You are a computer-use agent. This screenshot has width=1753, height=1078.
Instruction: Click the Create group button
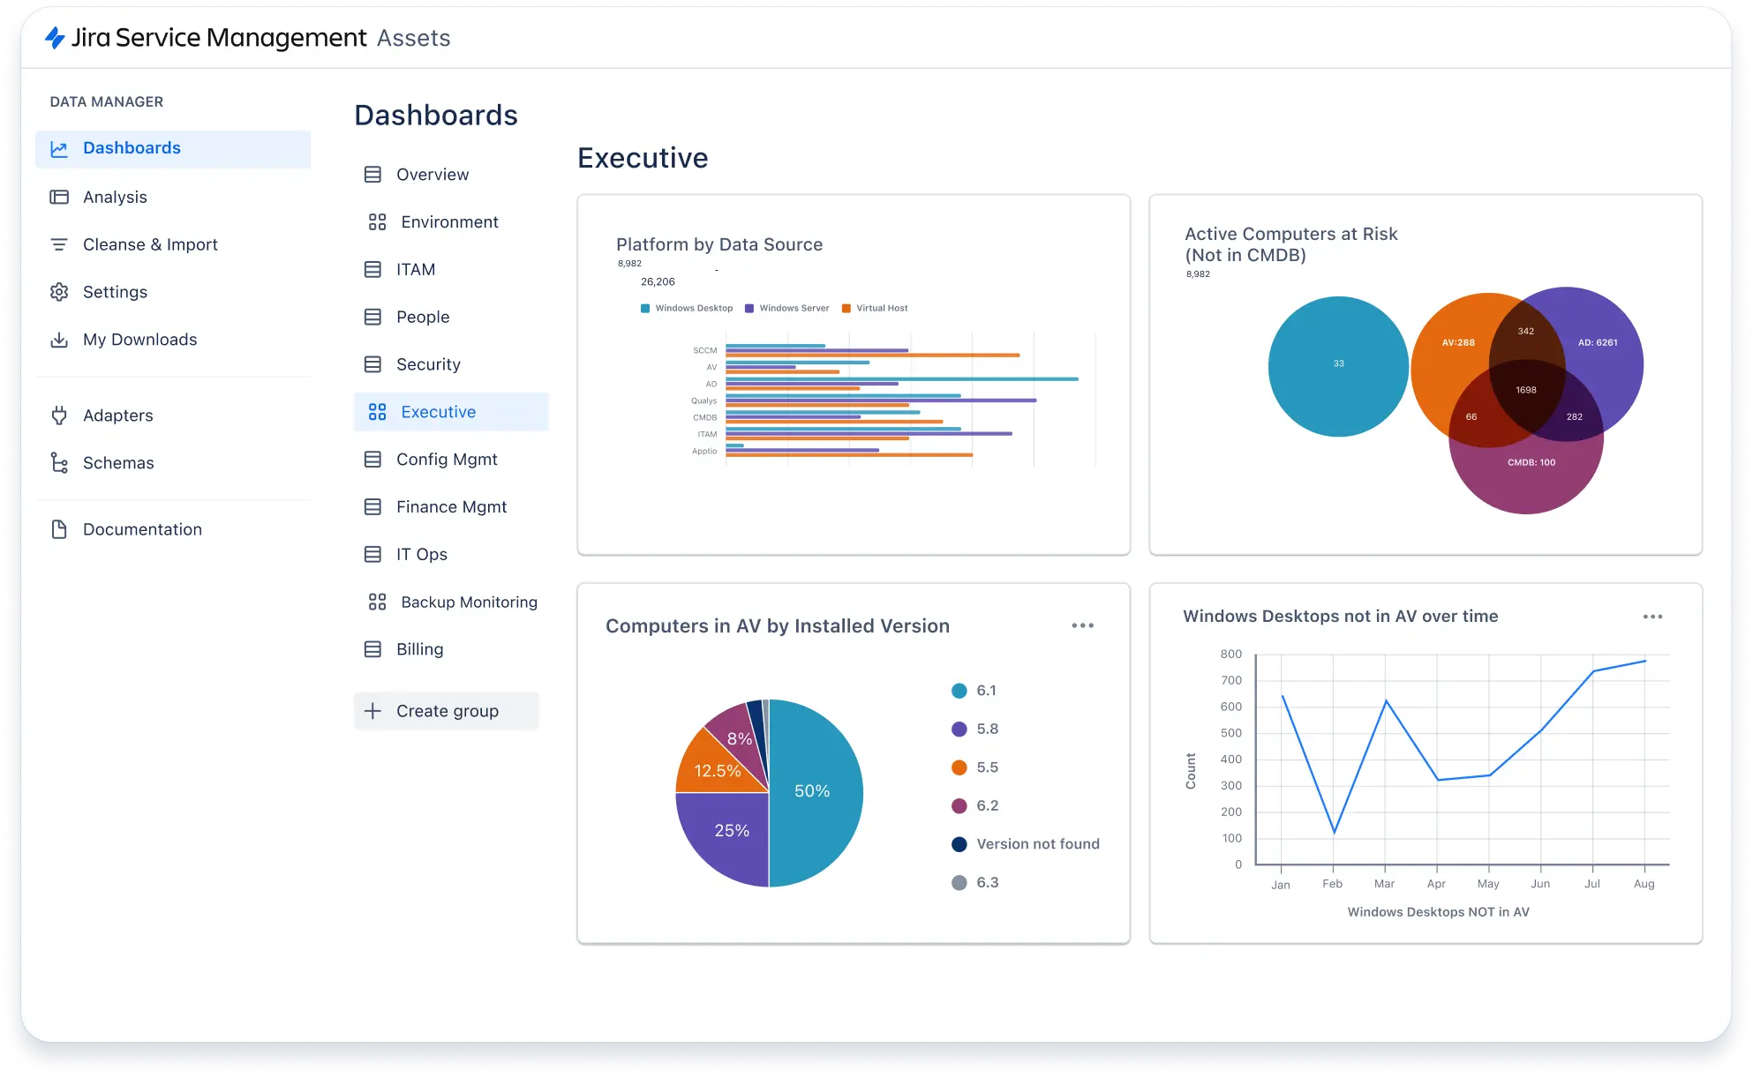[x=447, y=711]
